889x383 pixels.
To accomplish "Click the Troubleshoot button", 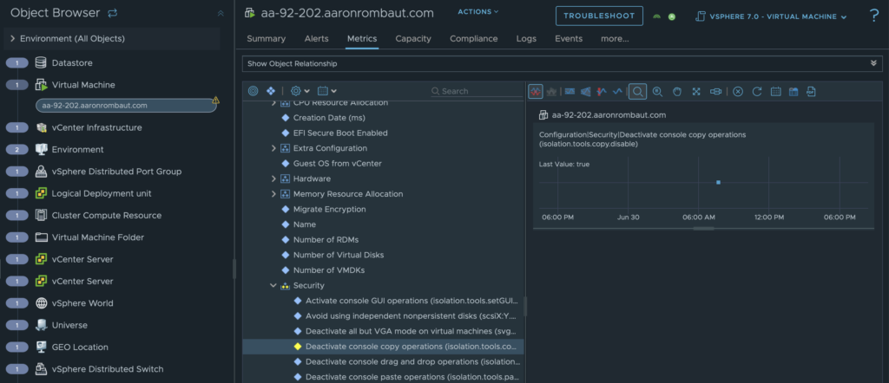I will coord(599,16).
